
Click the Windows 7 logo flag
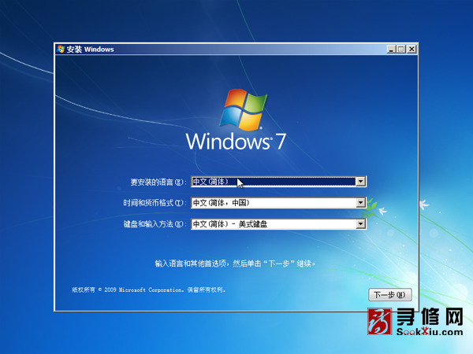click(x=243, y=109)
